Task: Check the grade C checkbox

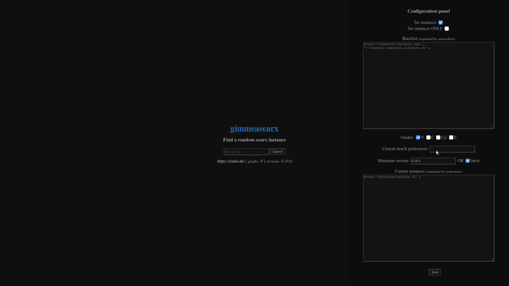Action: click(x=428, y=137)
